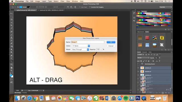Select the Eyedropper tool
Image resolution: width=182 pixels, height=102 pixels.
click(11, 28)
